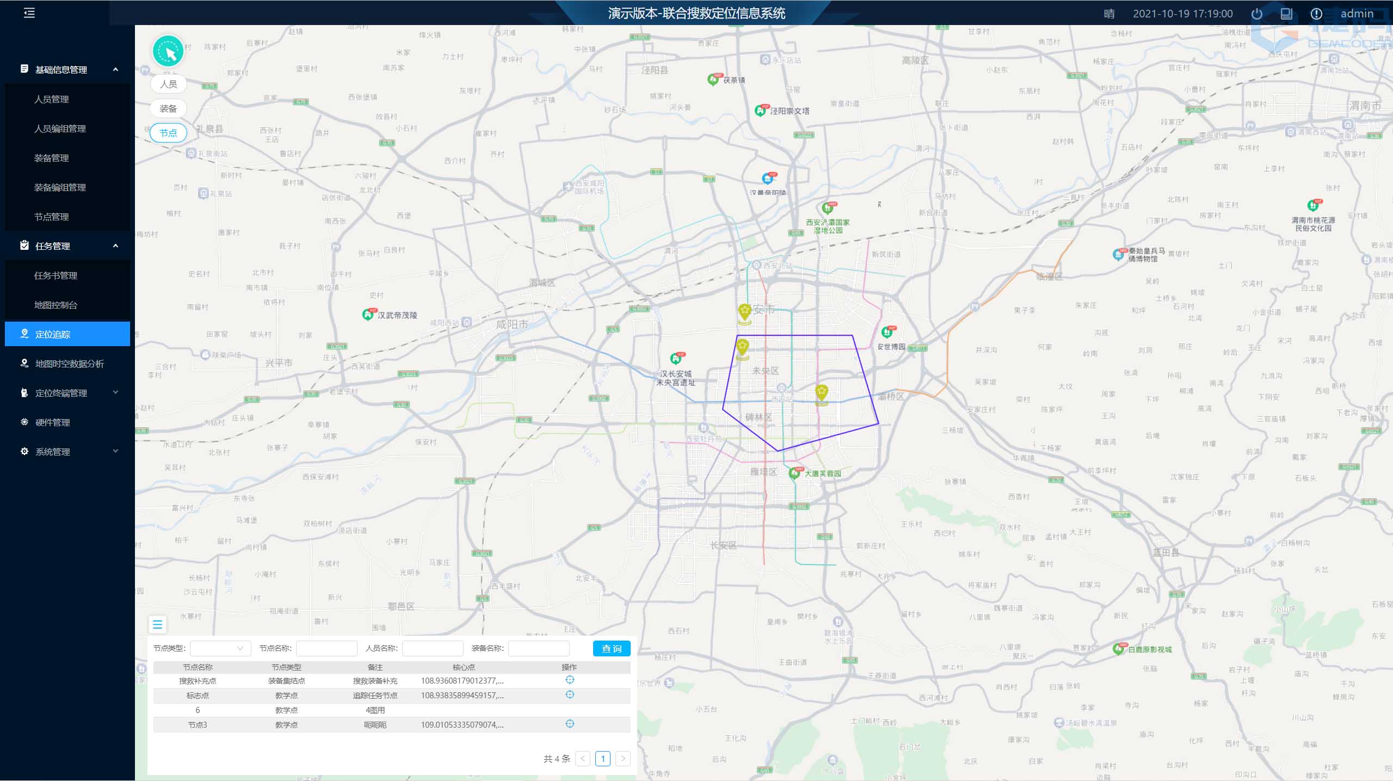The height and width of the screenshot is (781, 1393).
Task: Open 地图控制台 menu item
Action: (x=56, y=305)
